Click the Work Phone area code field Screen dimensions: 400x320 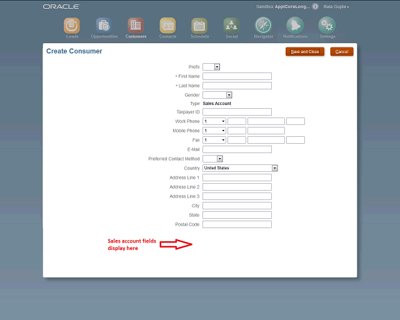[x=237, y=121]
